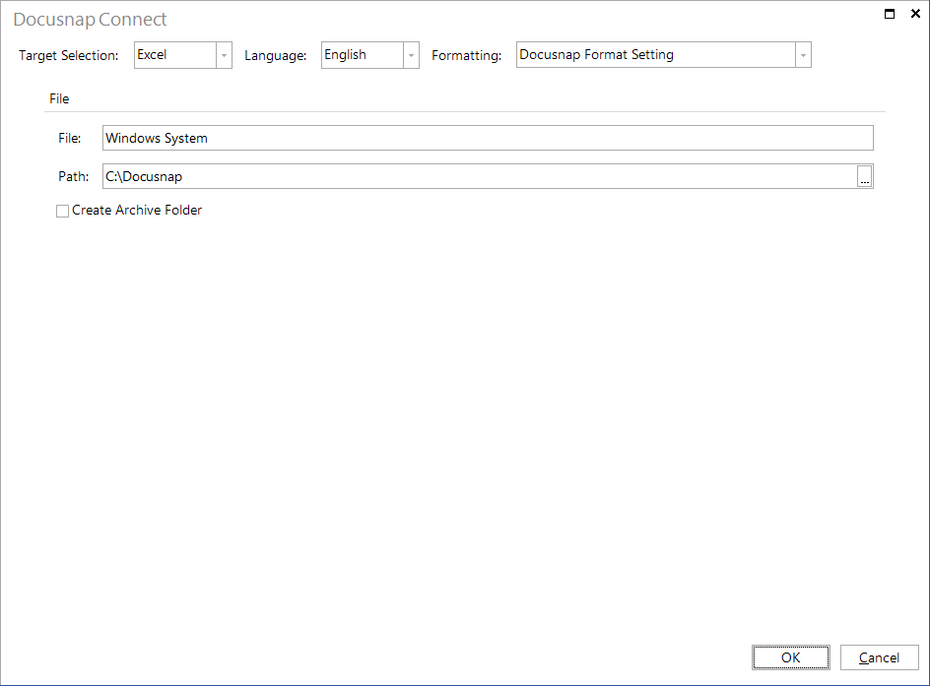
Task: Enable the Create Archive Folder checkbox
Action: 62,211
